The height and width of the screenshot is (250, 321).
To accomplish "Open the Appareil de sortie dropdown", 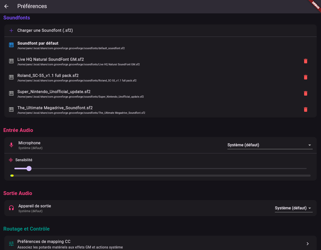I will pos(294,208).
